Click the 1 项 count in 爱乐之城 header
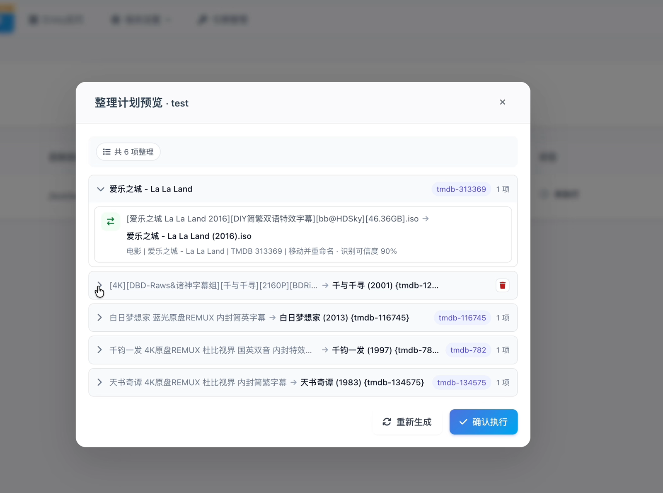This screenshot has height=493, width=663. [503, 189]
